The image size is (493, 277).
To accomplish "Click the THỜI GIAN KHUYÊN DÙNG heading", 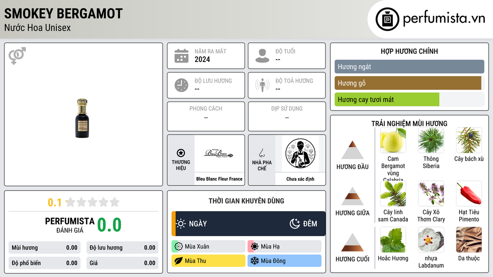I will [246, 201].
